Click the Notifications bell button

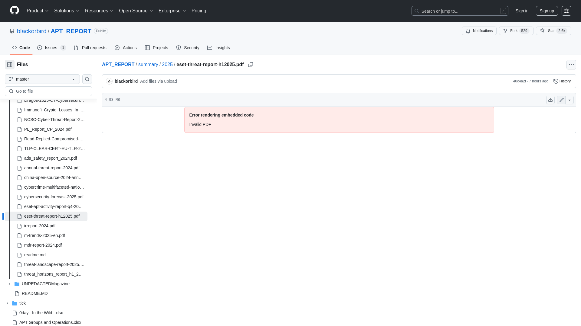[x=479, y=31]
